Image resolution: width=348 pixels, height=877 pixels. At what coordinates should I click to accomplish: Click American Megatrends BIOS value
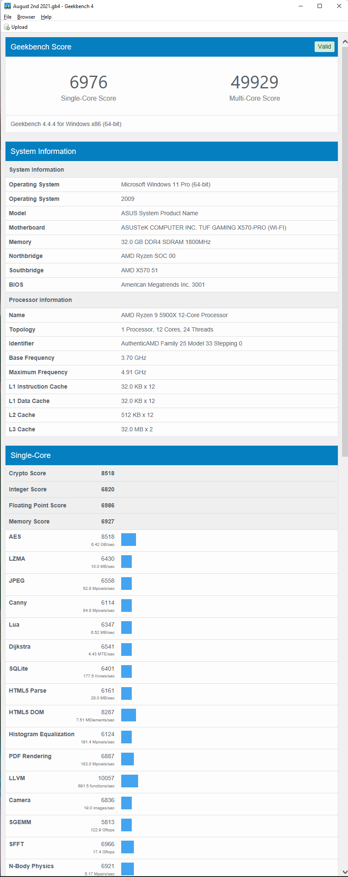pos(163,285)
